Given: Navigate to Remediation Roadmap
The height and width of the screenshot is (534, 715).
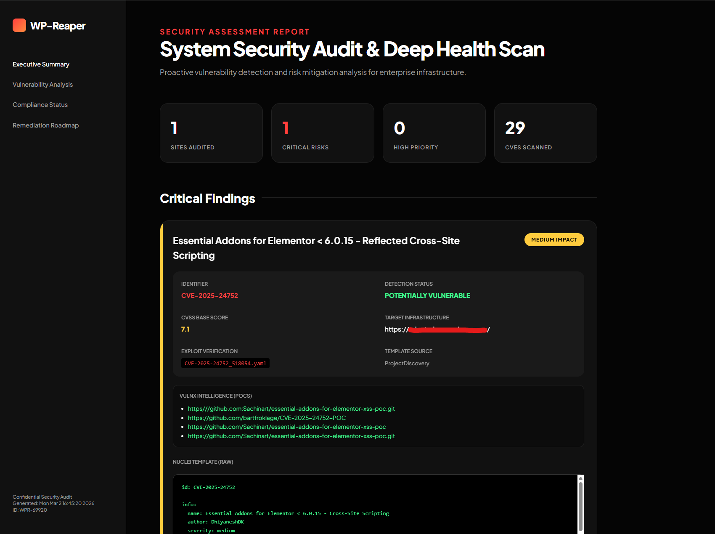Looking at the screenshot, I should click(x=45, y=125).
